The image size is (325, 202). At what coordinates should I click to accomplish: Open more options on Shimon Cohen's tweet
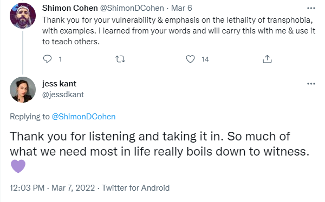tap(311, 8)
